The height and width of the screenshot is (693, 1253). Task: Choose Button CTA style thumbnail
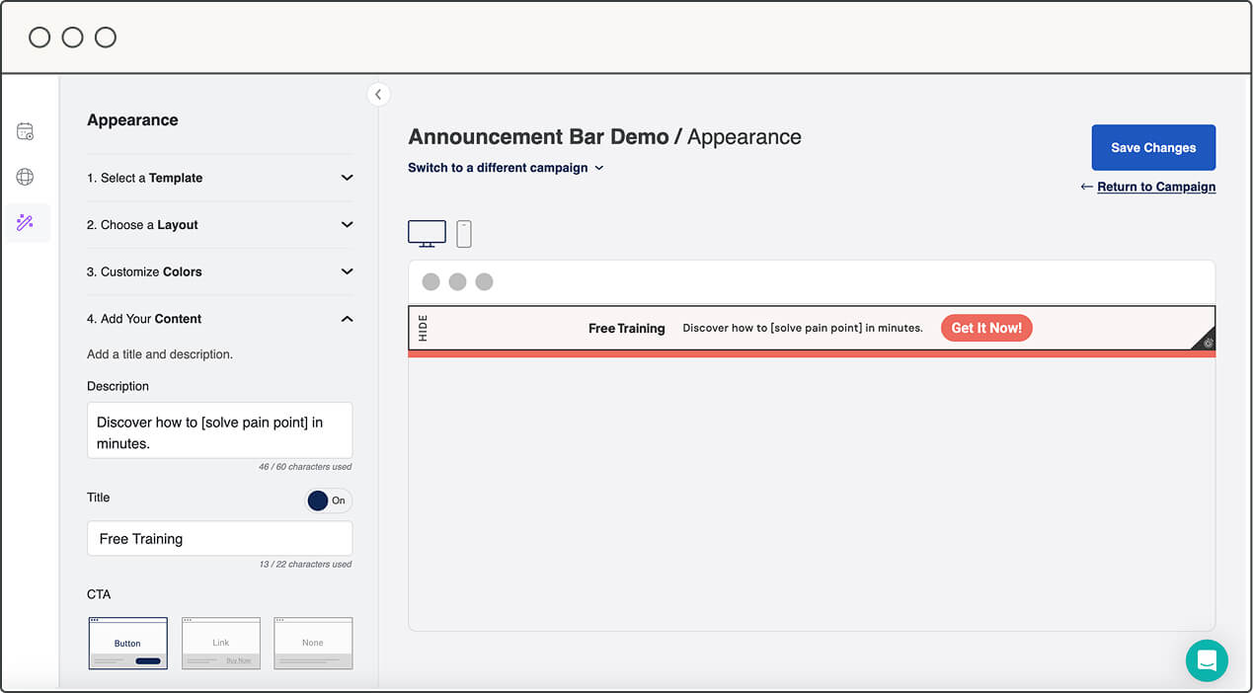coord(127,644)
